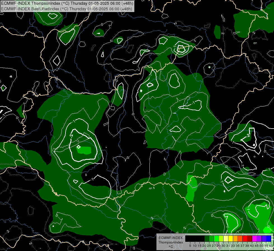The height and width of the screenshot is (251, 274).
Task: Pick the magenta 40–45 legend swatch
Action: point(254,238)
